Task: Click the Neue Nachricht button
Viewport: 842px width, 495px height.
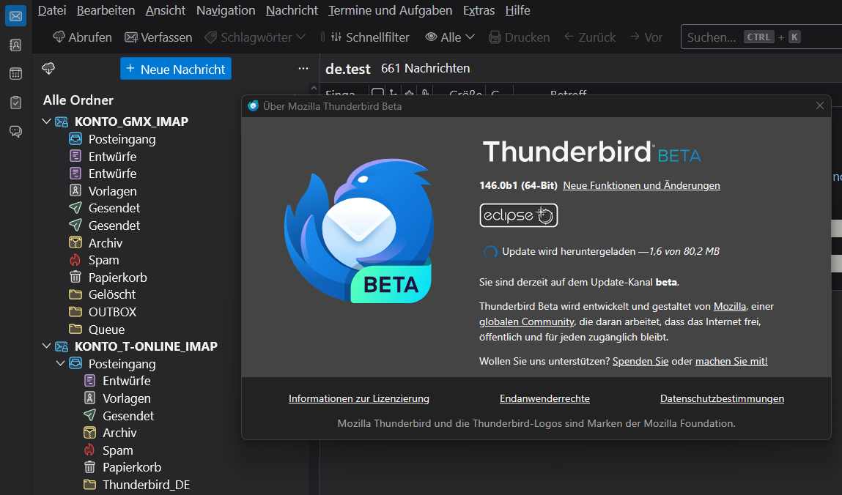Action: (176, 69)
